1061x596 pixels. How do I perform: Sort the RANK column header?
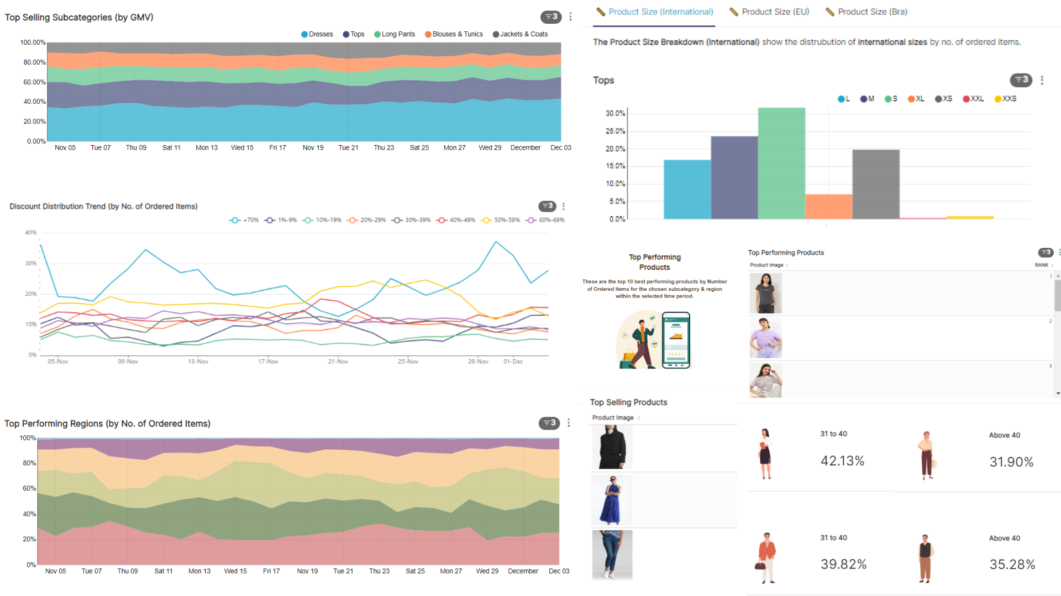pyautogui.click(x=1042, y=265)
